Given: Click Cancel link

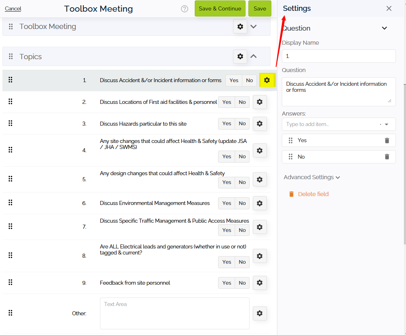Looking at the screenshot, I should 13,8.
